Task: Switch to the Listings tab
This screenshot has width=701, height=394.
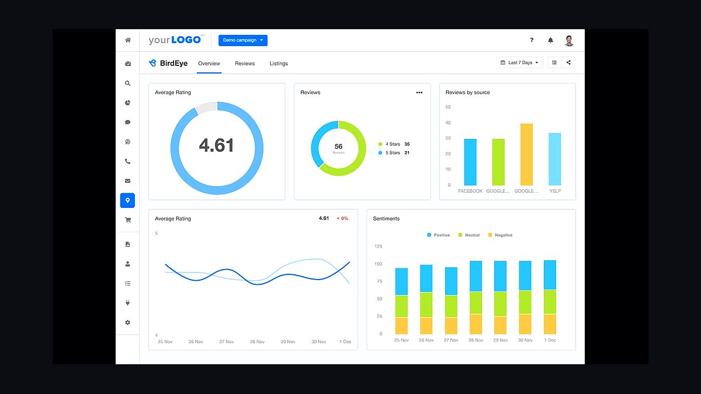Action: pyautogui.click(x=279, y=63)
